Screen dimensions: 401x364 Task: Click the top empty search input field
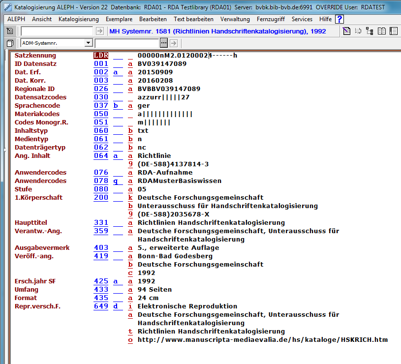point(57,31)
